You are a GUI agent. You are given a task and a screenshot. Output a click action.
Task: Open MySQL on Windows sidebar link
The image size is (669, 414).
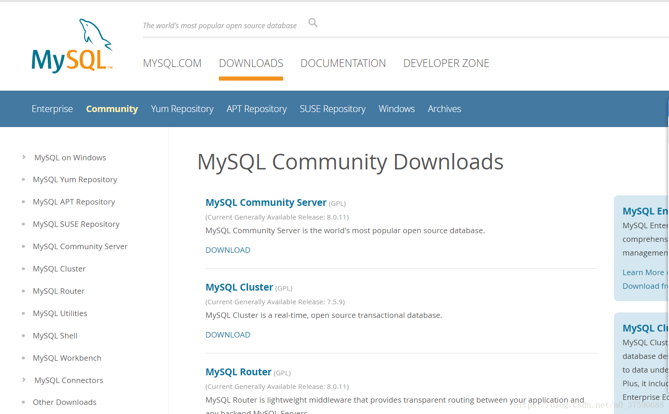point(70,158)
